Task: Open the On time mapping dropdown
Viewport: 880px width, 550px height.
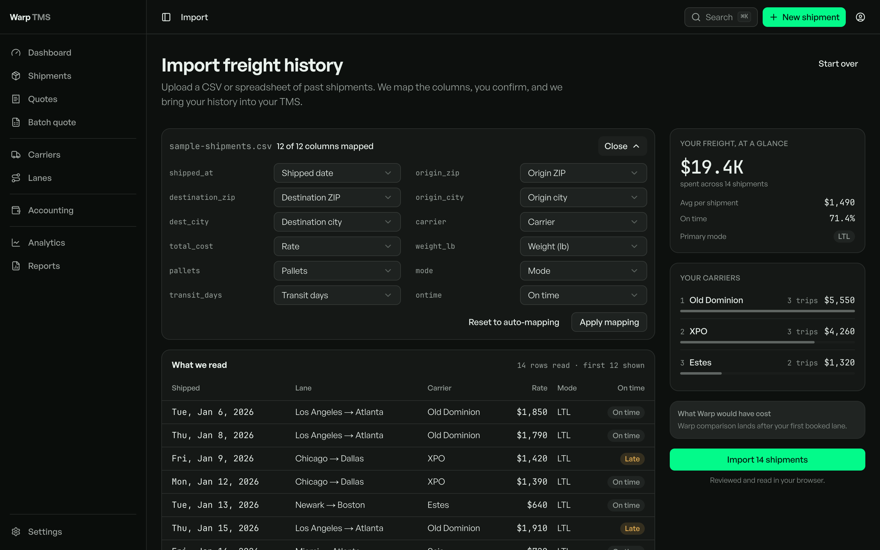Action: [583, 295]
